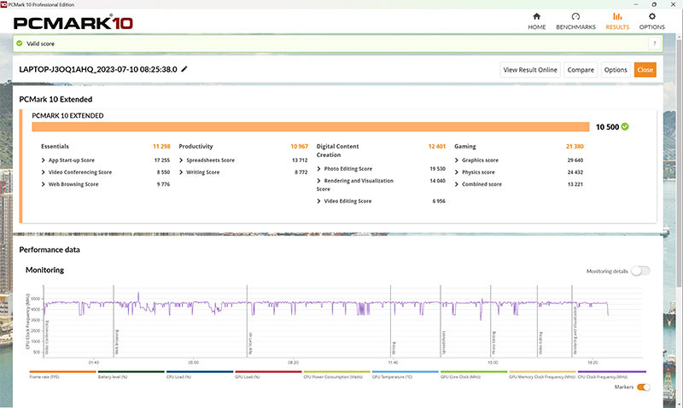Click the overall score 10 500

[607, 126]
